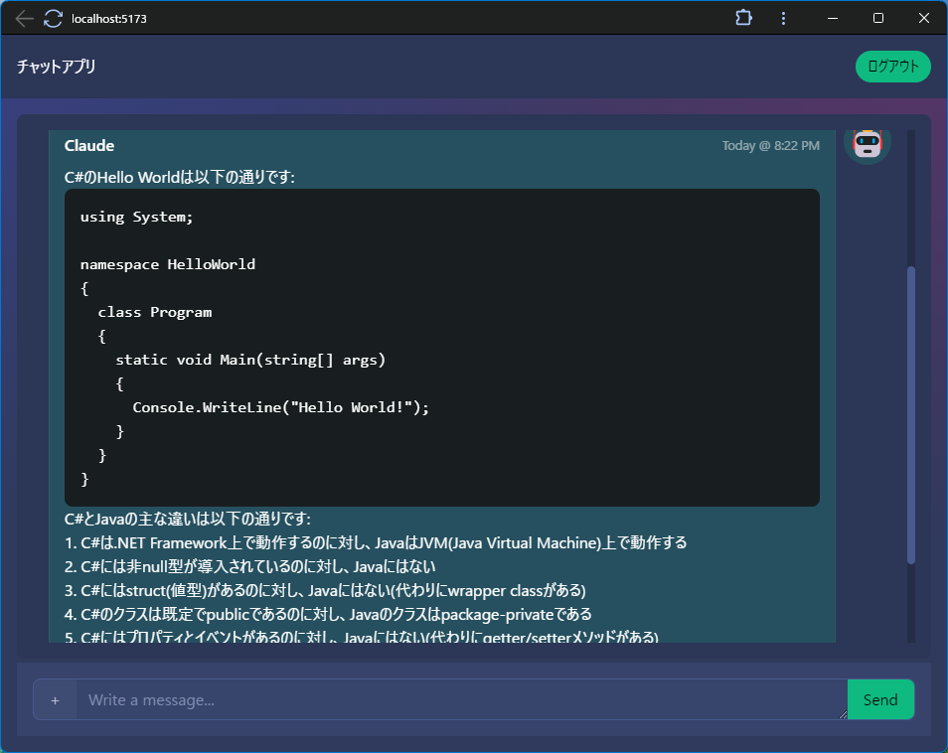
Task: Click the Today @ 8:22 PM timestamp
Action: pos(770,146)
